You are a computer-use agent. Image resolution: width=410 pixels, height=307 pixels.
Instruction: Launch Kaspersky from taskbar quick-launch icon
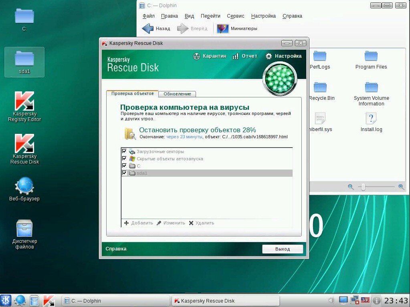[x=48, y=301]
